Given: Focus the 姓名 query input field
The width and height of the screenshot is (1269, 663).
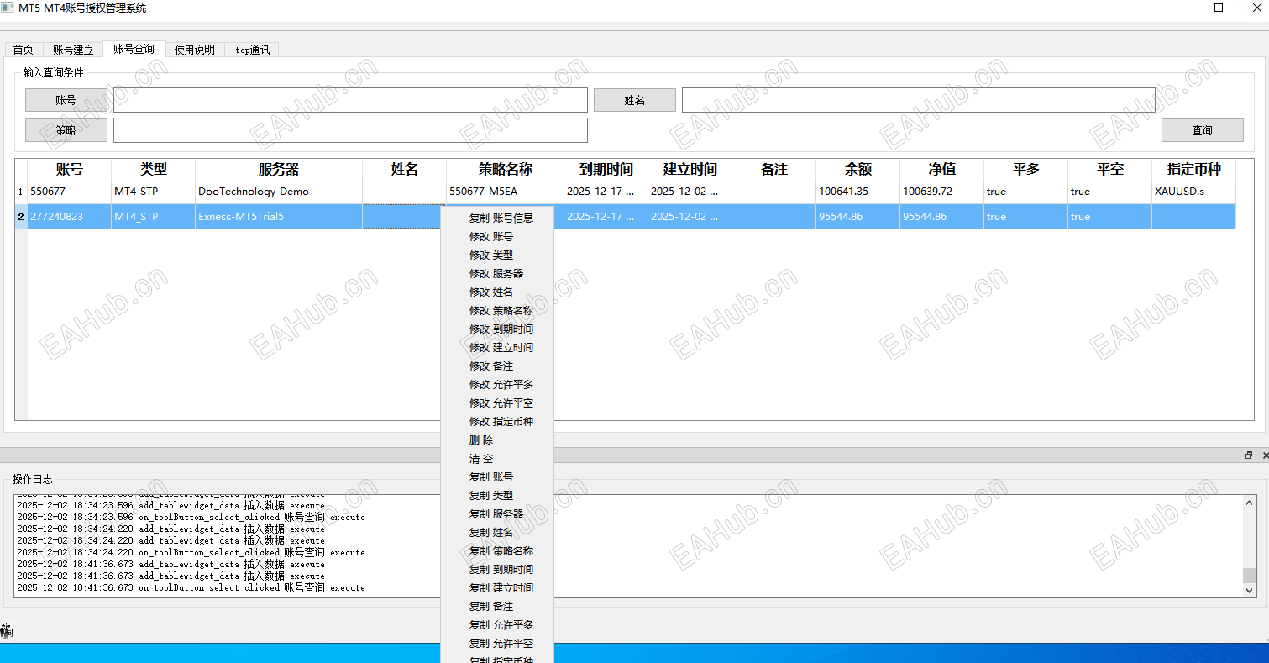Looking at the screenshot, I should (919, 100).
